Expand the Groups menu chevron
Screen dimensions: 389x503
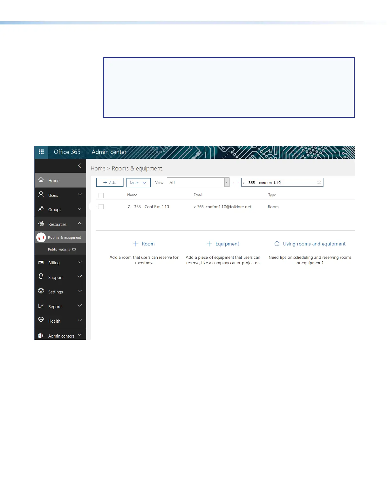tap(80, 209)
